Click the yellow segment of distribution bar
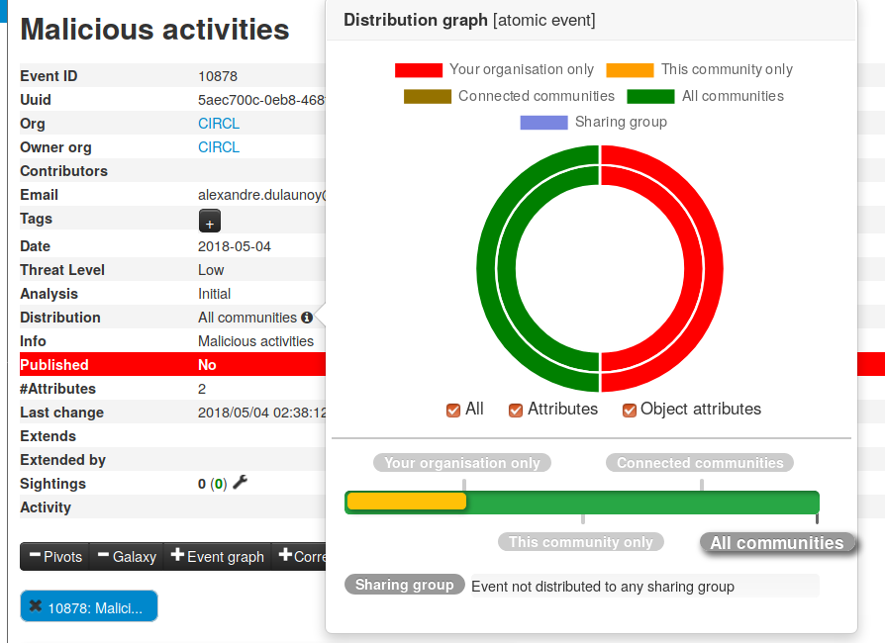This screenshot has width=885, height=643. point(407,502)
